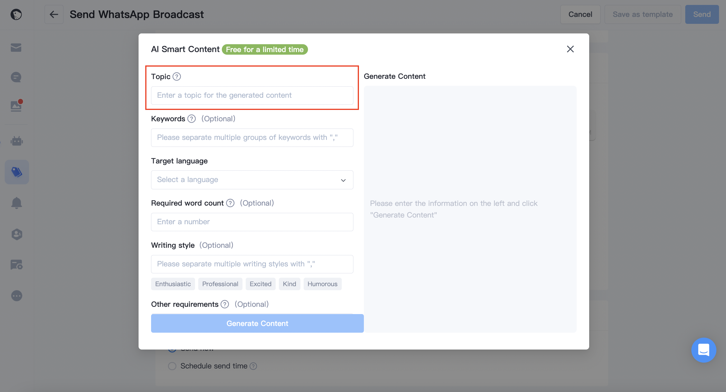Click the Keywords help question-mark icon
Screen dimensions: 726x392
[192, 119]
